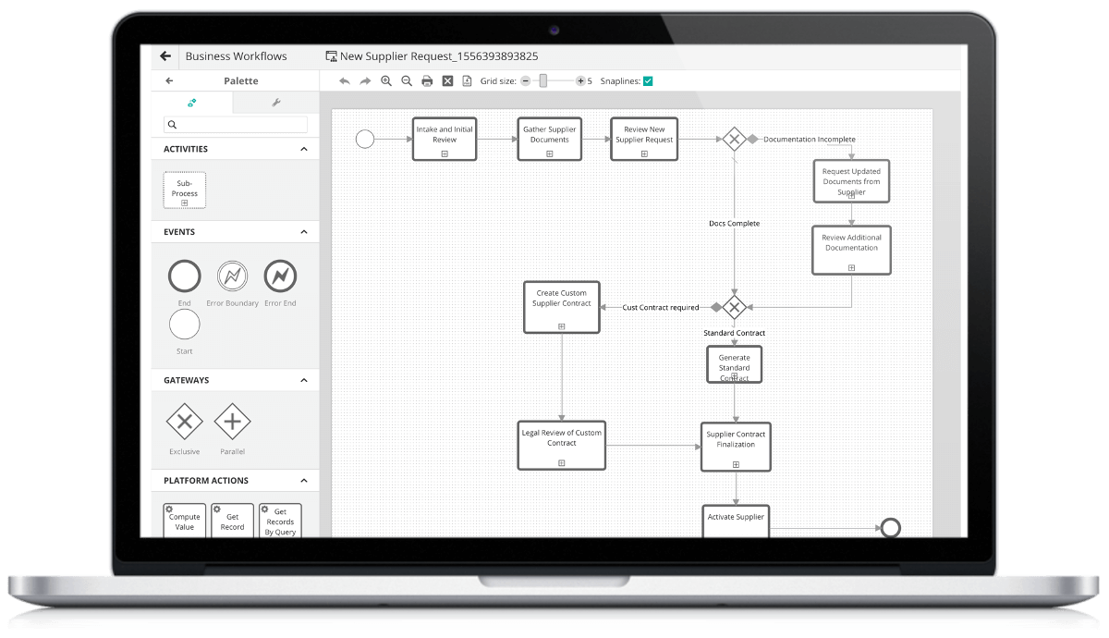Collapse the Events palette section
Image resolution: width=1109 pixels, height=638 pixels.
pos(304,232)
